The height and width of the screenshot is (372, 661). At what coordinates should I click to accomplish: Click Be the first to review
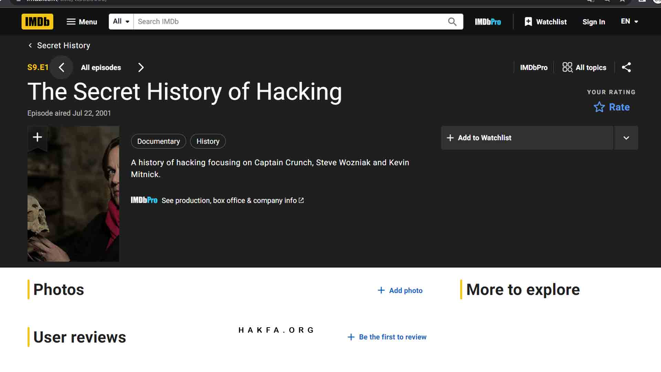[387, 337]
